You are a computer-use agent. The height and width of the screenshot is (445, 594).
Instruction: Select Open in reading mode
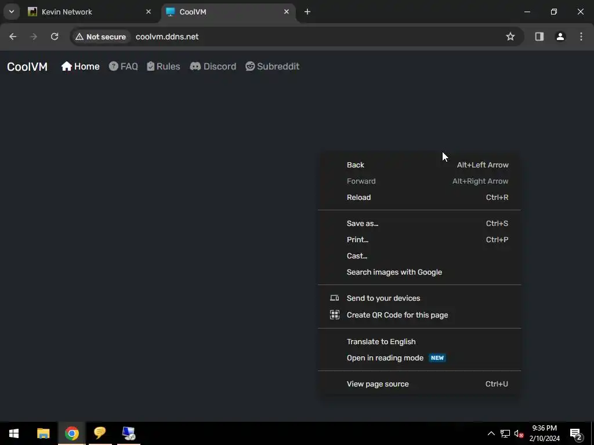419,358
